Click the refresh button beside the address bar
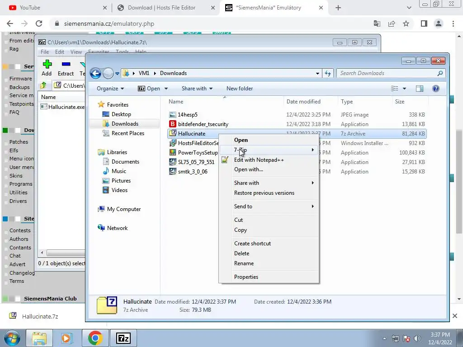The width and height of the screenshot is (463, 347). 328,73
